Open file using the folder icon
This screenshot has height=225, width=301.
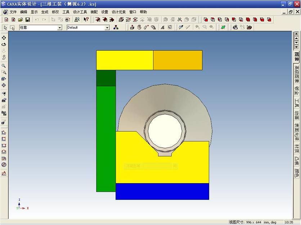(21, 19)
